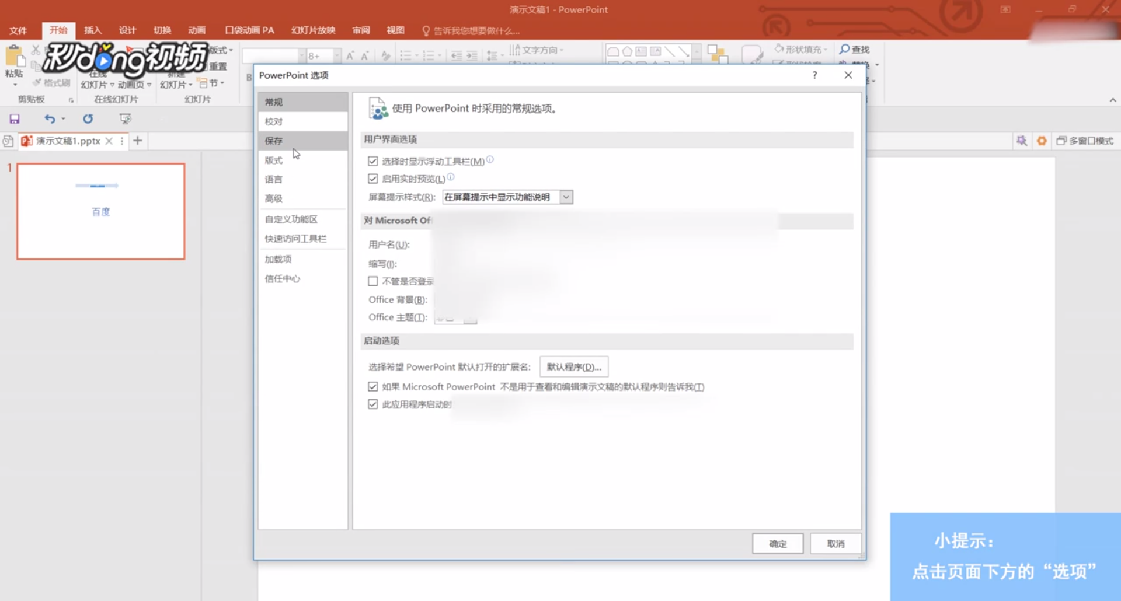Click the clear formatting eraser icon
Viewport: 1121px width, 601px height.
pos(385,55)
